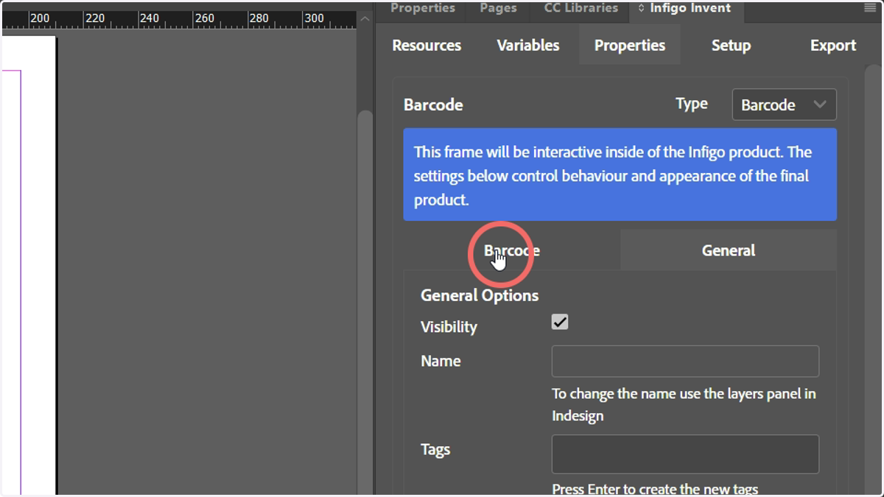Switch to the Pages panel tab
The height and width of the screenshot is (497, 884).
[x=498, y=8]
